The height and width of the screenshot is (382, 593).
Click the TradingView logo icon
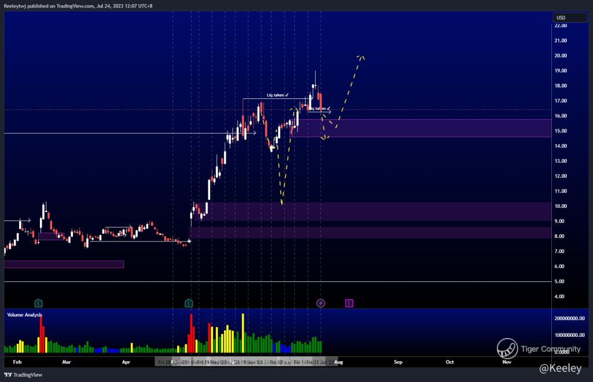click(8, 375)
